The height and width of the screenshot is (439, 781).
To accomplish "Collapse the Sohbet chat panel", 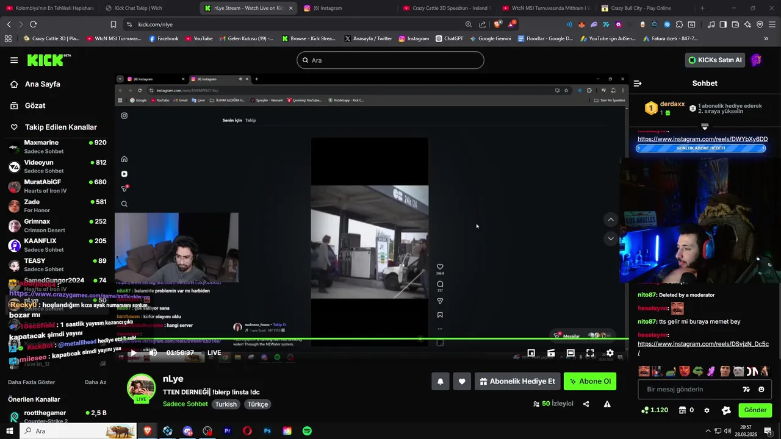I will [638, 84].
